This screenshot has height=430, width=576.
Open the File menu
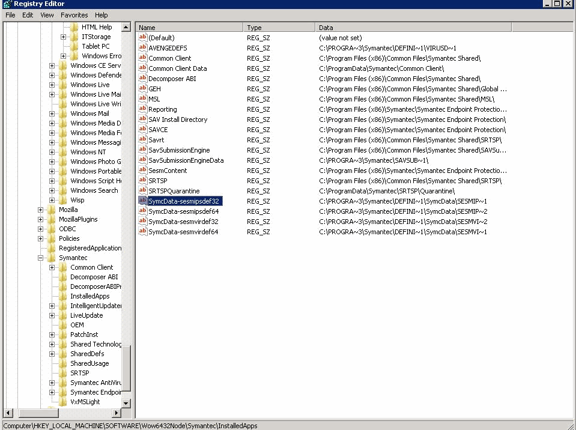click(x=10, y=15)
